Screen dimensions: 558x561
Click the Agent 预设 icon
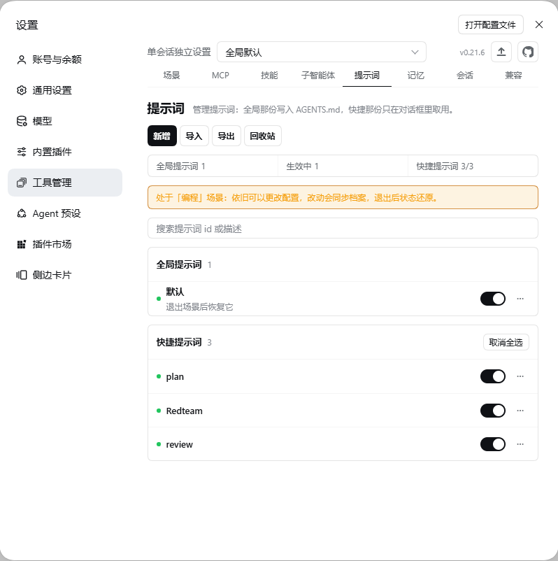(22, 213)
